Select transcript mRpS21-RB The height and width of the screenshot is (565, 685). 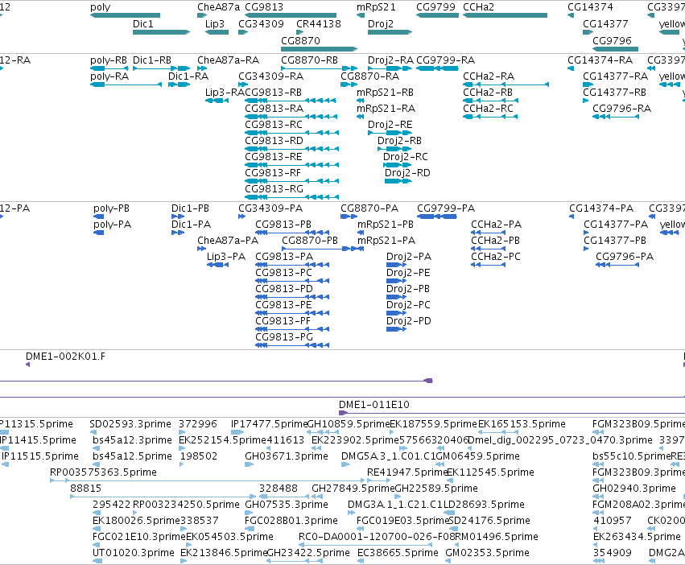click(361, 101)
